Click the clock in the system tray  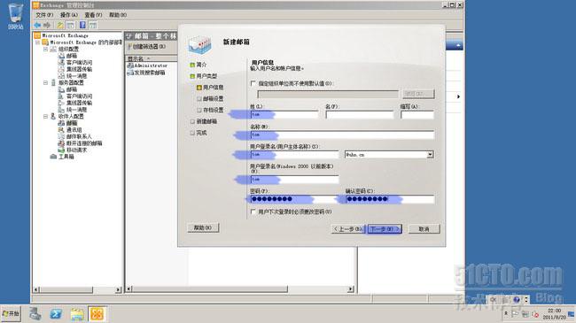[x=554, y=314]
